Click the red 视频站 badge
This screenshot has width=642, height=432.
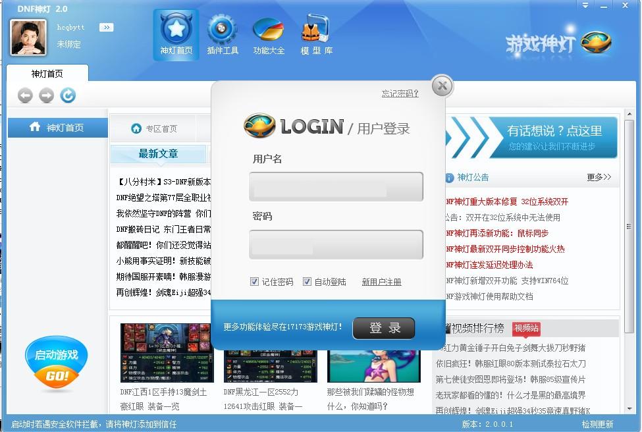(x=526, y=329)
